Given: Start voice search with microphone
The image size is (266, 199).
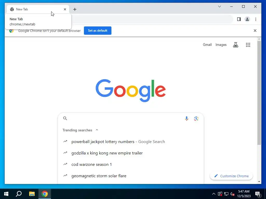Looking at the screenshot, I should pos(187,118).
